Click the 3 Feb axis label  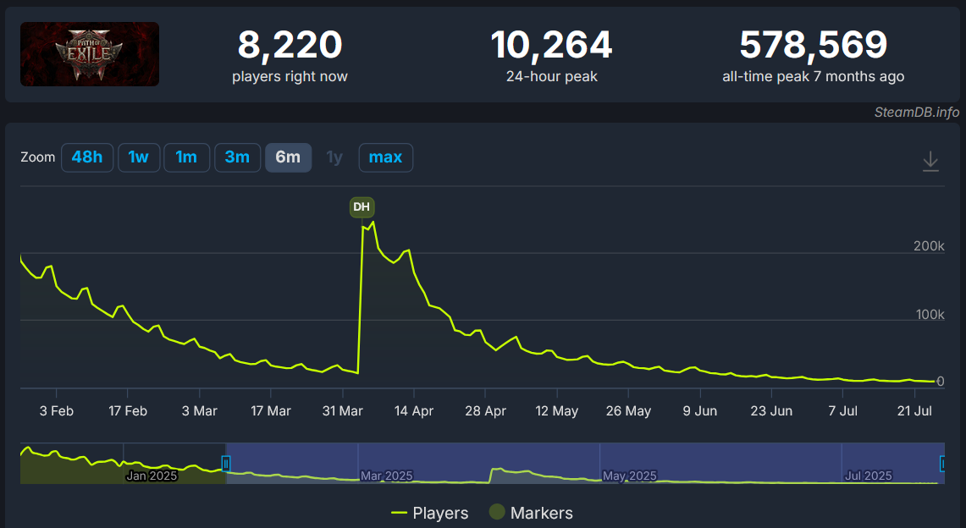pos(57,411)
